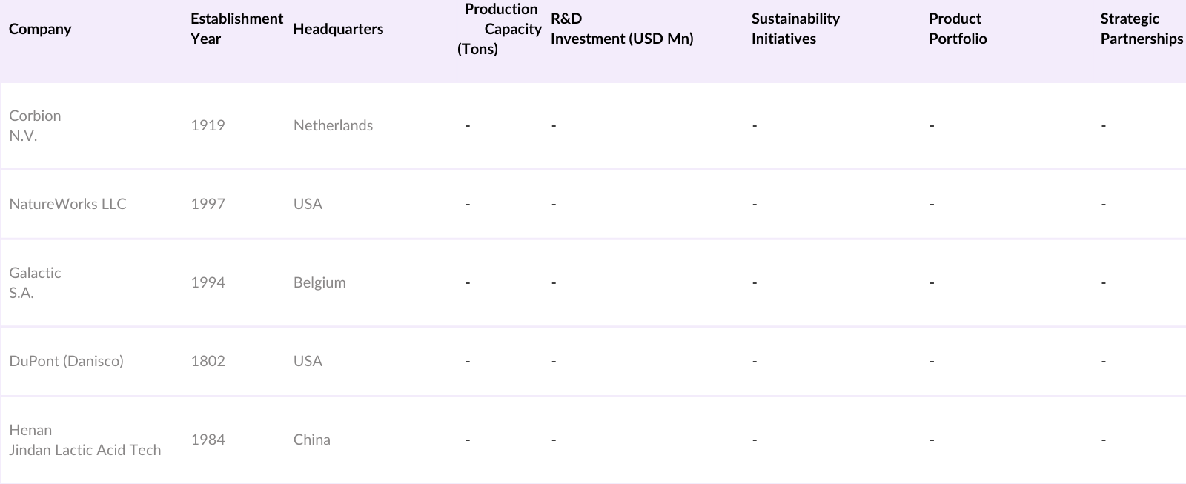The height and width of the screenshot is (484, 1186).
Task: Select the Henan Jindan Lactic Acid Tech cell
Action: coord(85,440)
